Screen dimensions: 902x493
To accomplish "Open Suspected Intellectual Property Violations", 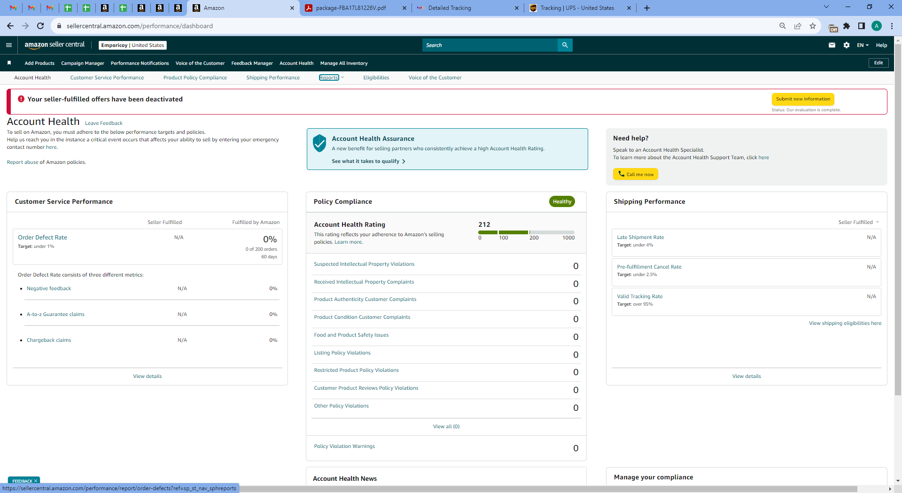I will pos(364,264).
